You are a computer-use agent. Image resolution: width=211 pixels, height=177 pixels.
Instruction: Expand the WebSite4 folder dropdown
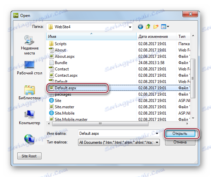(x=130, y=27)
